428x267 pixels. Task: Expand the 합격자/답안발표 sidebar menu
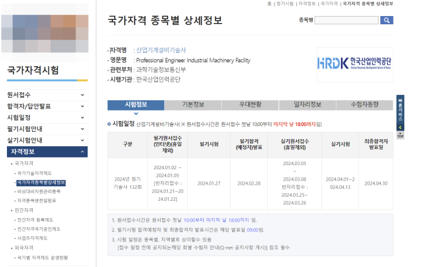click(x=47, y=106)
